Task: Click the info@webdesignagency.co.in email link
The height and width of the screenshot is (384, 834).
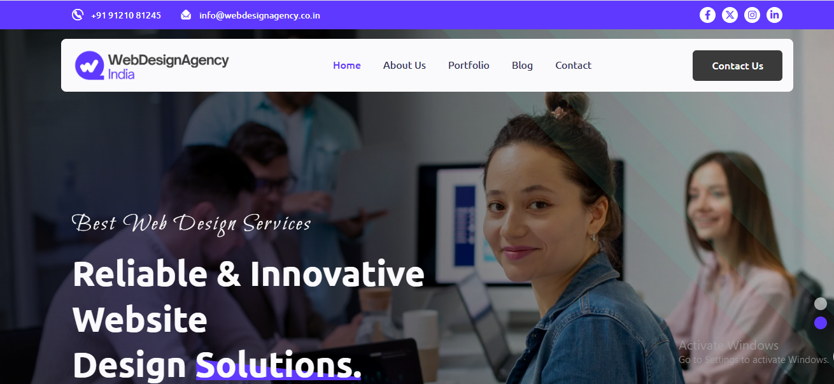Action: click(x=260, y=15)
